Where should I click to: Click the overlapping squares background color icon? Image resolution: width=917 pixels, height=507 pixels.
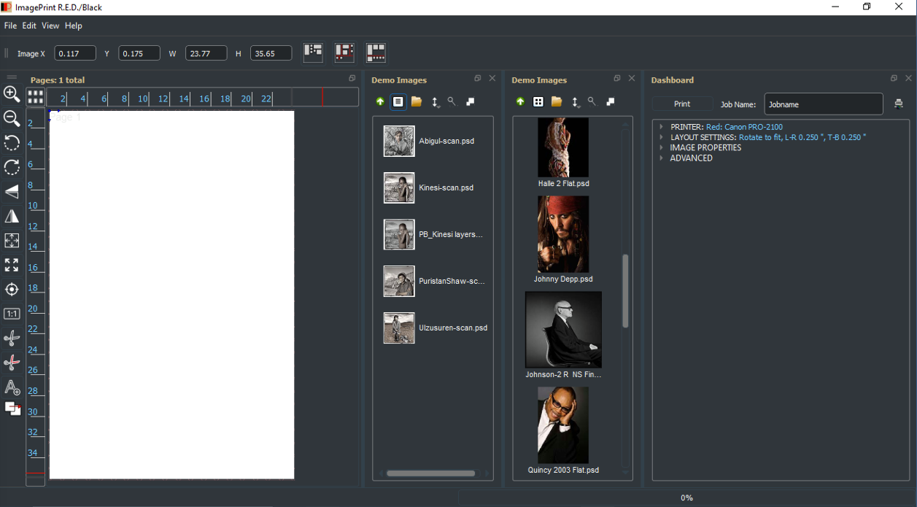coord(12,409)
